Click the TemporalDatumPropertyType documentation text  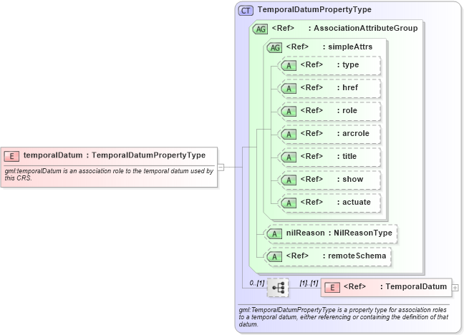coord(343,317)
